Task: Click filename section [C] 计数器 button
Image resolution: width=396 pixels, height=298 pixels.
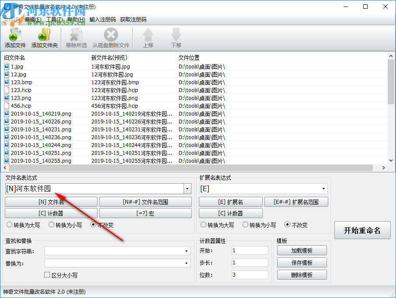Action: (x=51, y=213)
